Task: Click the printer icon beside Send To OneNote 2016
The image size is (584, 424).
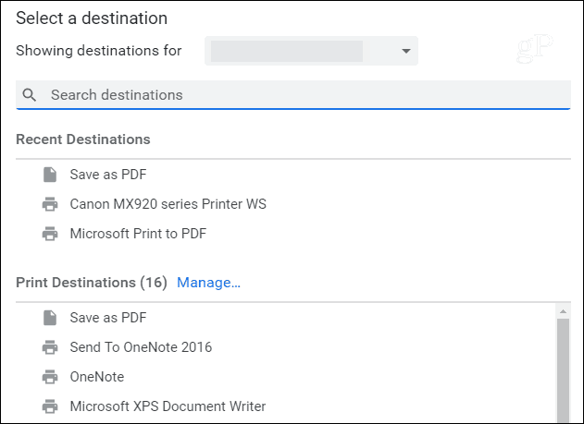Action: click(50, 347)
